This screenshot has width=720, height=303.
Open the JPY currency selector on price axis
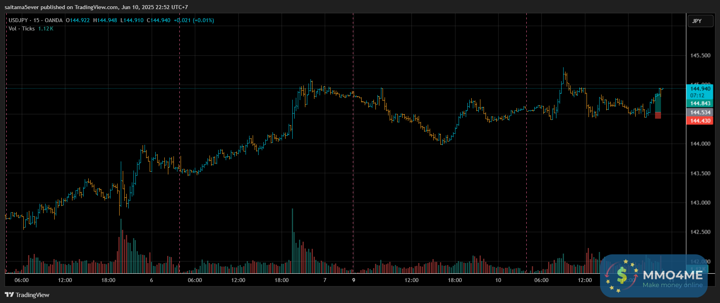(700, 21)
